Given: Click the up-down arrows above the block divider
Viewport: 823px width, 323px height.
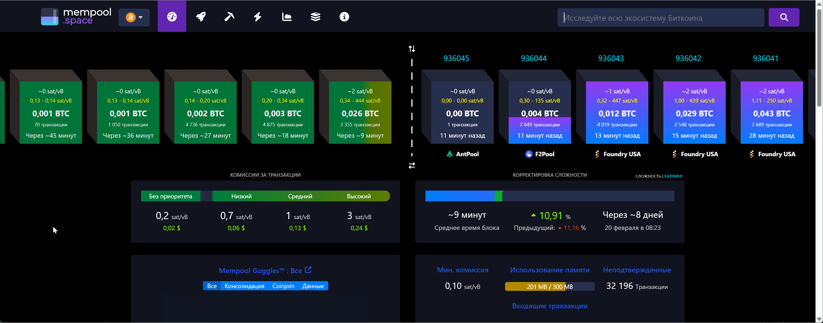Looking at the screenshot, I should (x=412, y=49).
